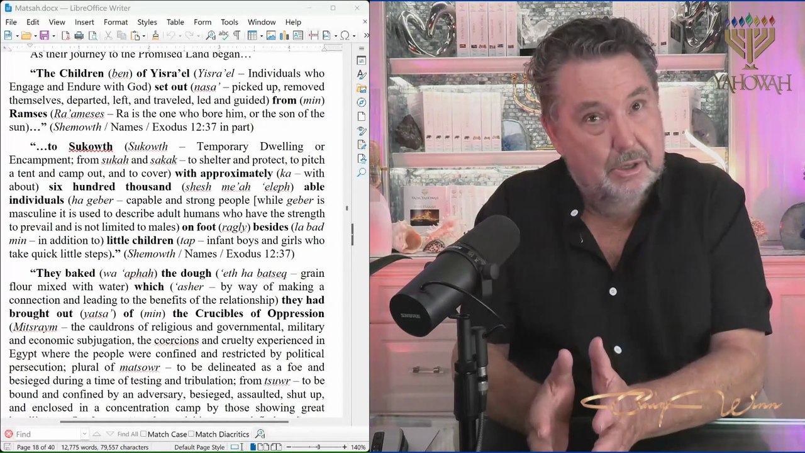This screenshot has width=805, height=453.
Task: Click the word and character count field
Action: coord(104,447)
